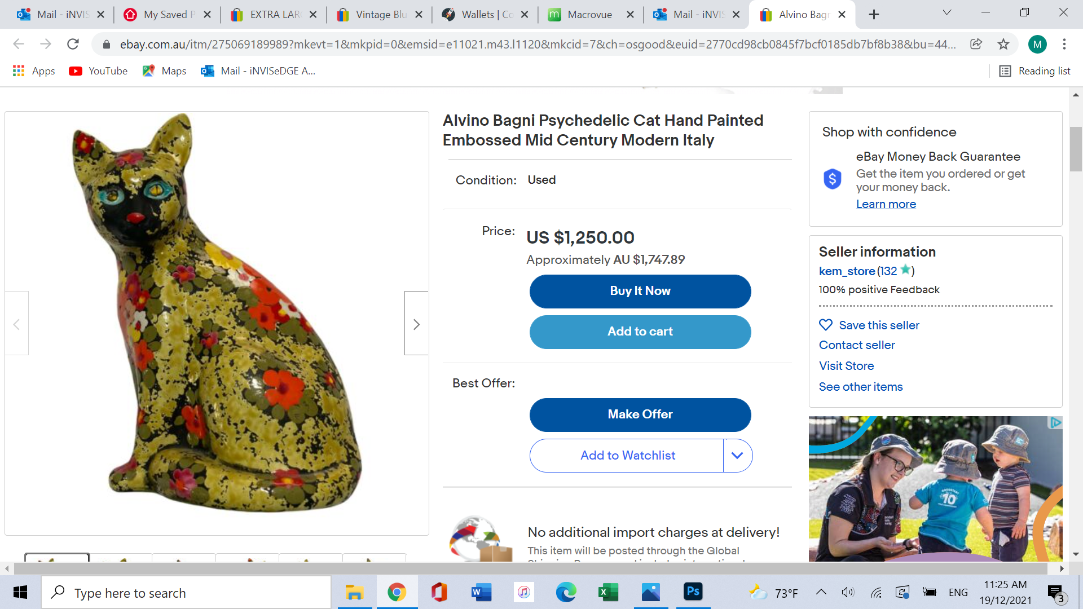
Task: Open the Chrome profile avatar
Action: pyautogui.click(x=1037, y=44)
